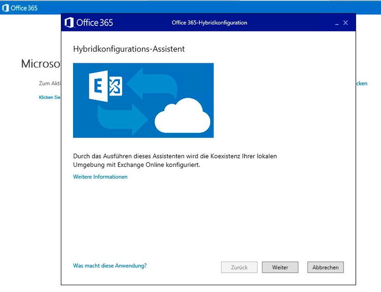
Task: Cancel the wizard with Abbrechen
Action: click(325, 267)
